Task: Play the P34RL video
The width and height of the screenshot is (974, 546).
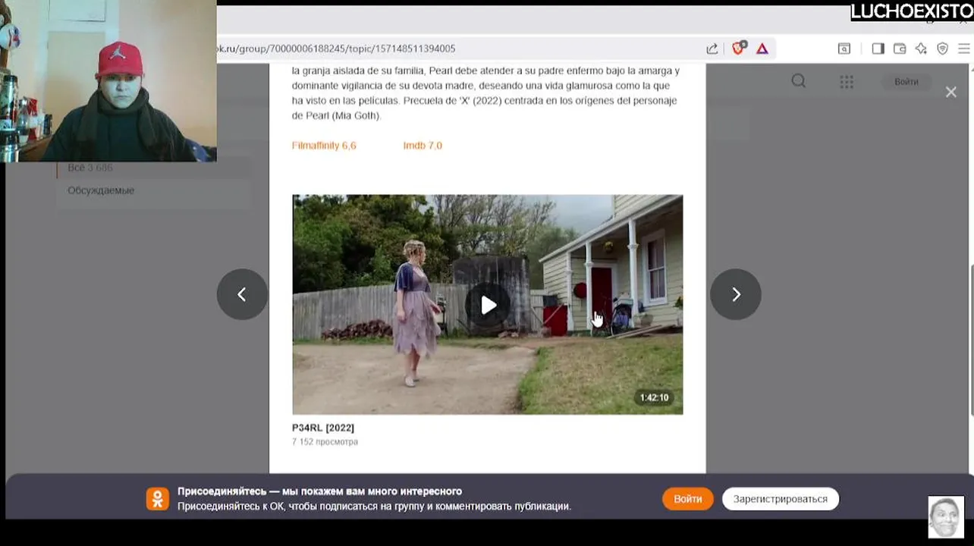Action: 488,305
